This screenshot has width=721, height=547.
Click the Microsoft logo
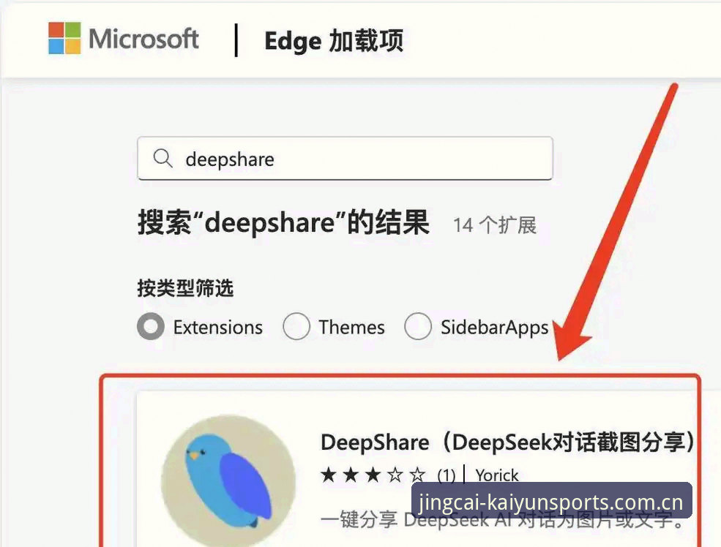(x=123, y=38)
